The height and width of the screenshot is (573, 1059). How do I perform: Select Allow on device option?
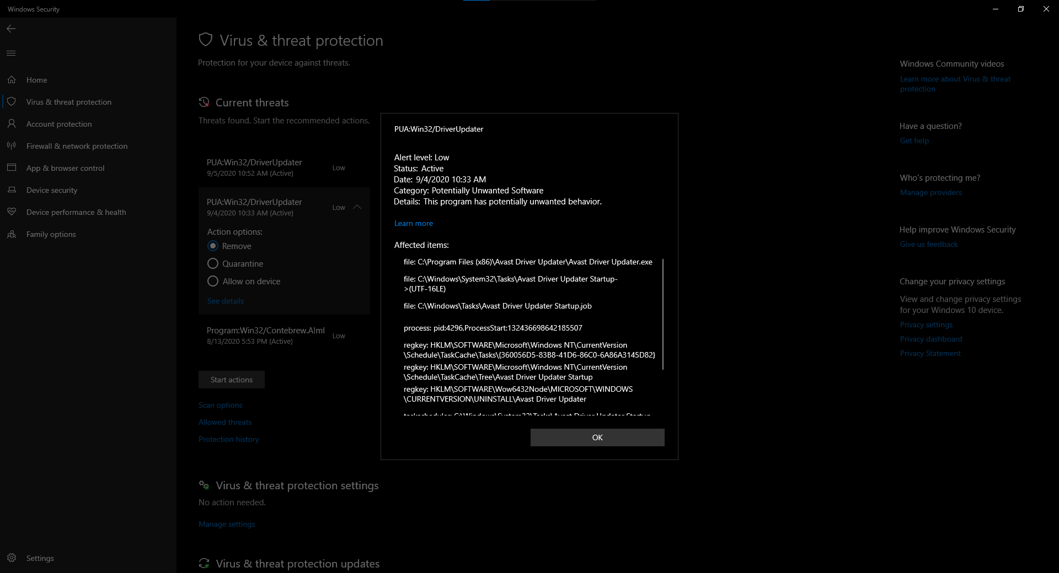[x=213, y=281]
